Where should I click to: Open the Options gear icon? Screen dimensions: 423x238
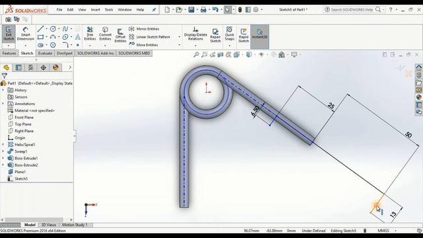256,10
